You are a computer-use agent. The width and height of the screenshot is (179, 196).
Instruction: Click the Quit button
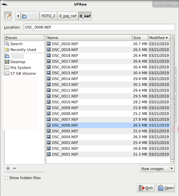146,188
